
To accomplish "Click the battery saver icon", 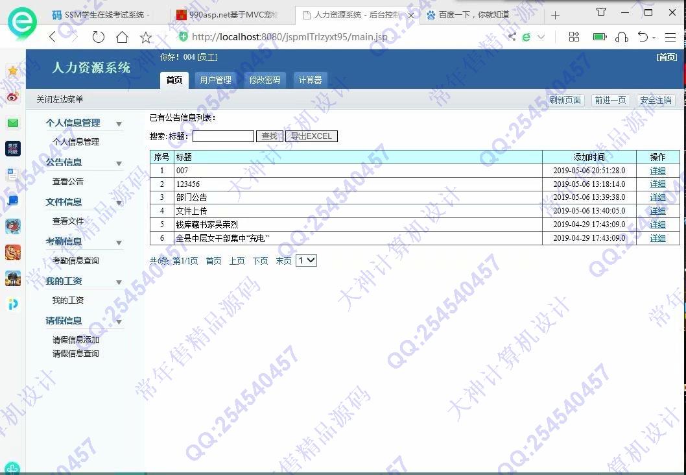I will click(599, 37).
